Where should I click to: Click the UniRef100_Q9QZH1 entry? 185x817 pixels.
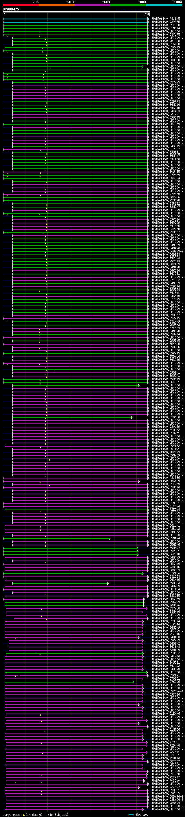166,373
